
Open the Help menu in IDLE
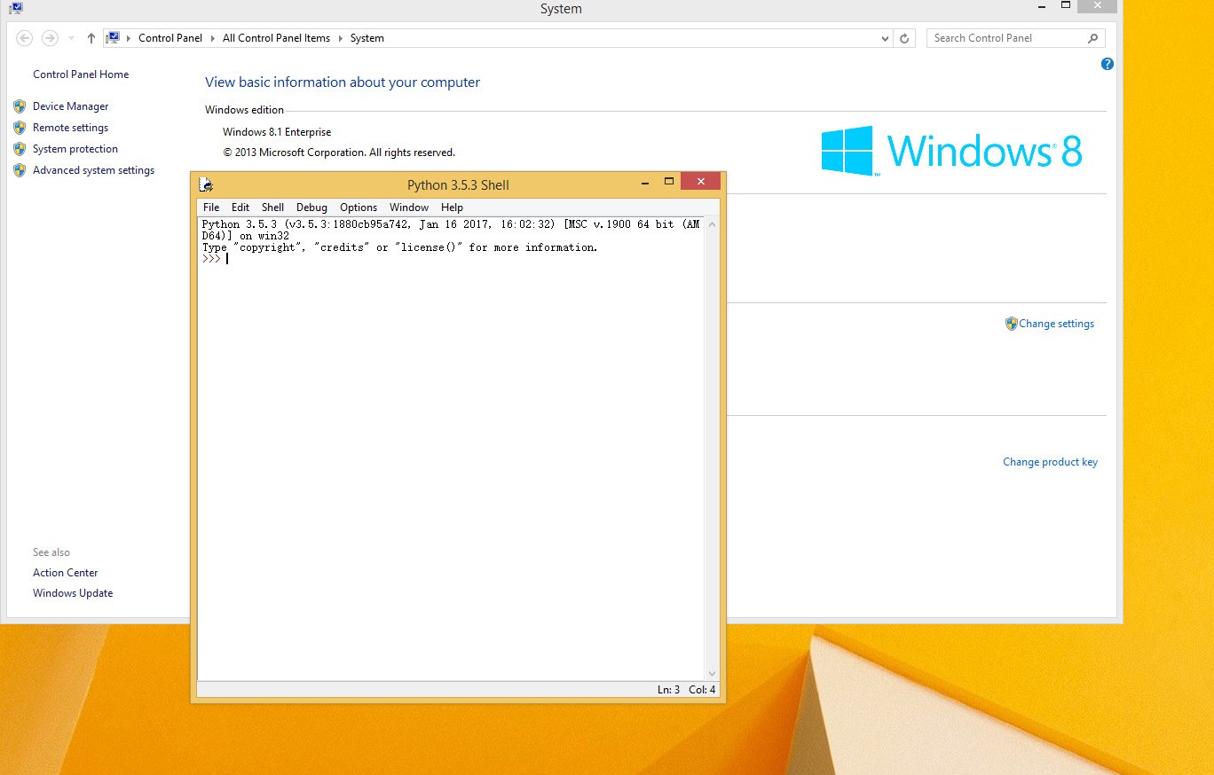pos(452,207)
